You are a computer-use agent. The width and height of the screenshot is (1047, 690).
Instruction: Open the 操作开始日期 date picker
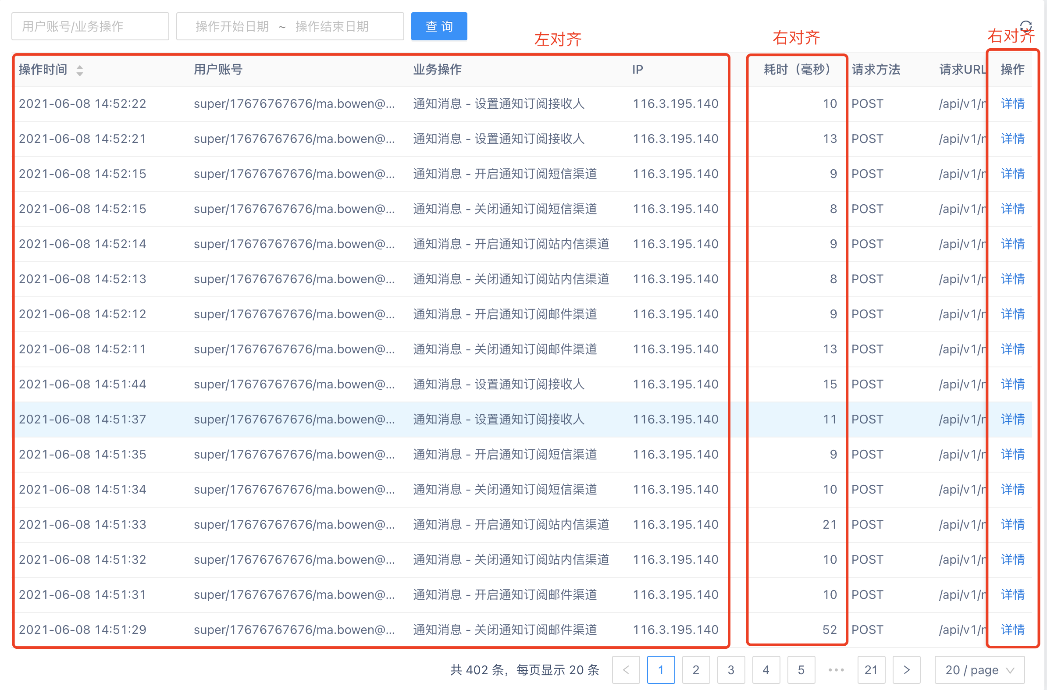[232, 26]
